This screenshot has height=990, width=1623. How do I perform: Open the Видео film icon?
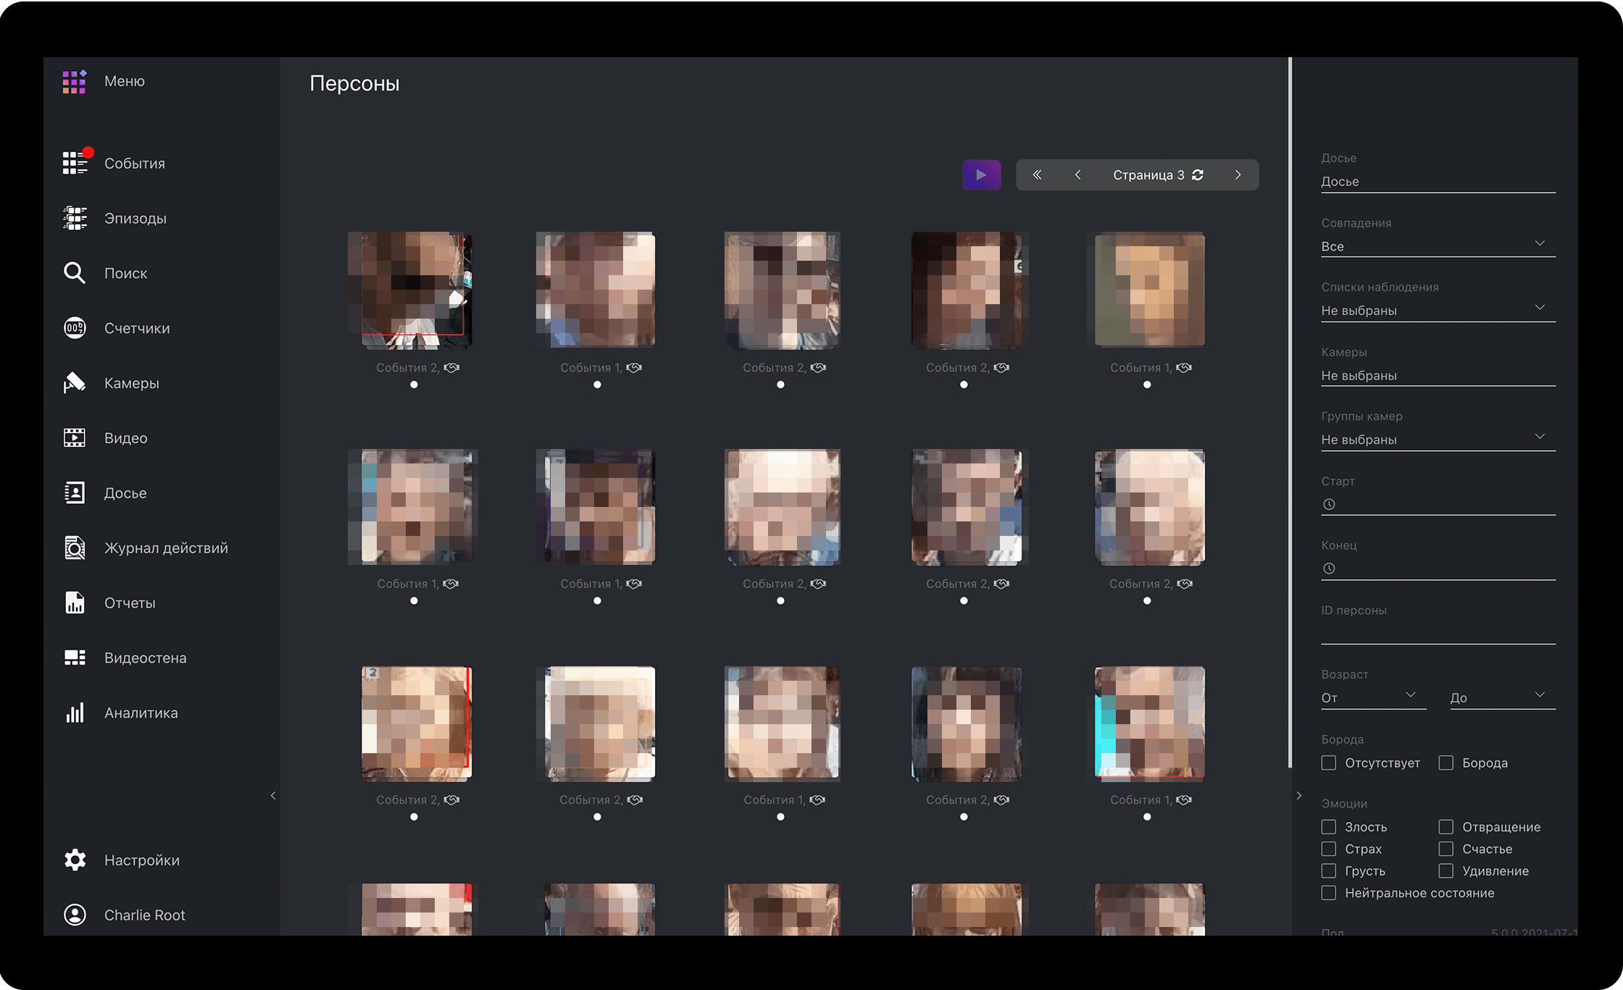tap(75, 438)
